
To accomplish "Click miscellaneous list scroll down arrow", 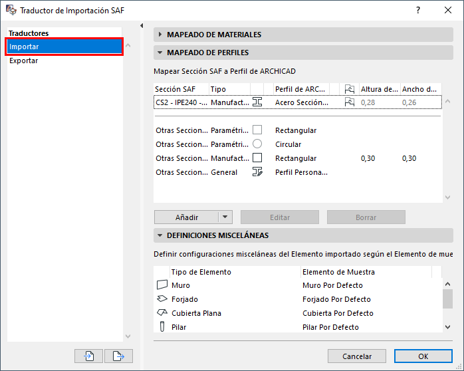I will click(448, 327).
